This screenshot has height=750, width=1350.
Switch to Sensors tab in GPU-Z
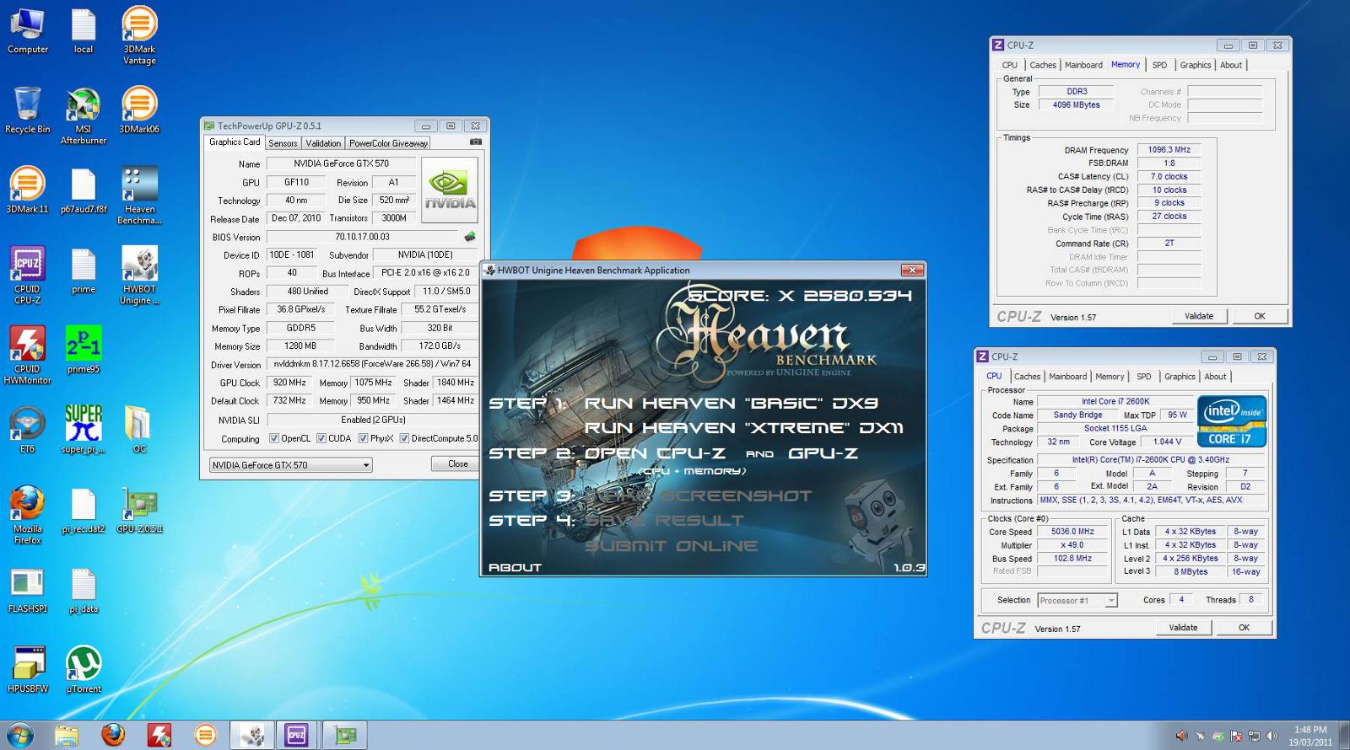[x=283, y=143]
